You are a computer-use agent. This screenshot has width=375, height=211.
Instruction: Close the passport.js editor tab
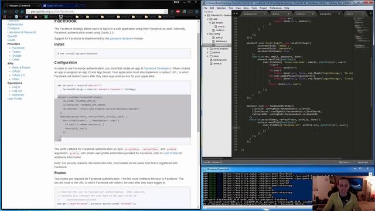(339, 14)
